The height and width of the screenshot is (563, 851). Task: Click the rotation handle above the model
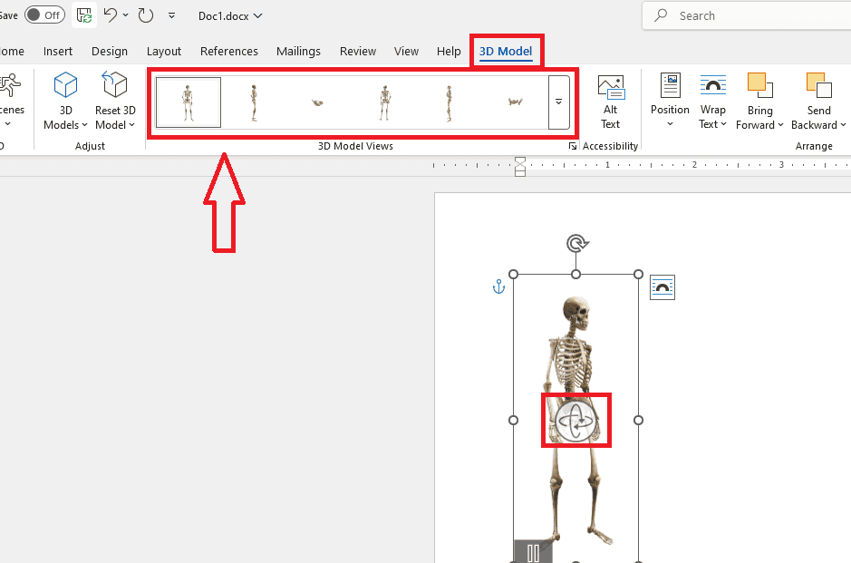pos(577,243)
